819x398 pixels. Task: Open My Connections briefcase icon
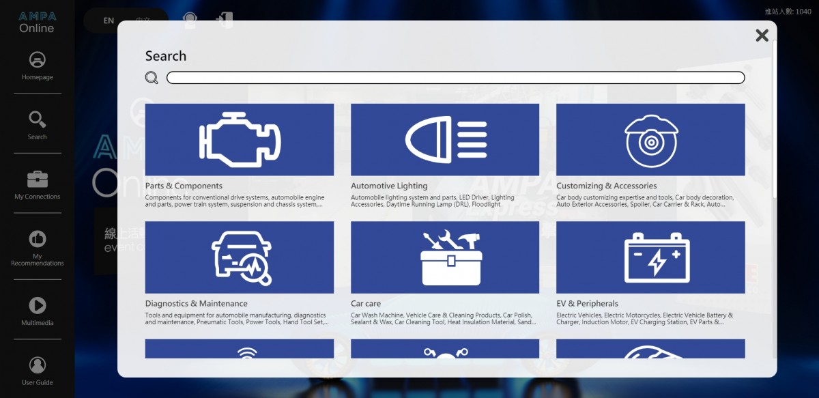[37, 180]
